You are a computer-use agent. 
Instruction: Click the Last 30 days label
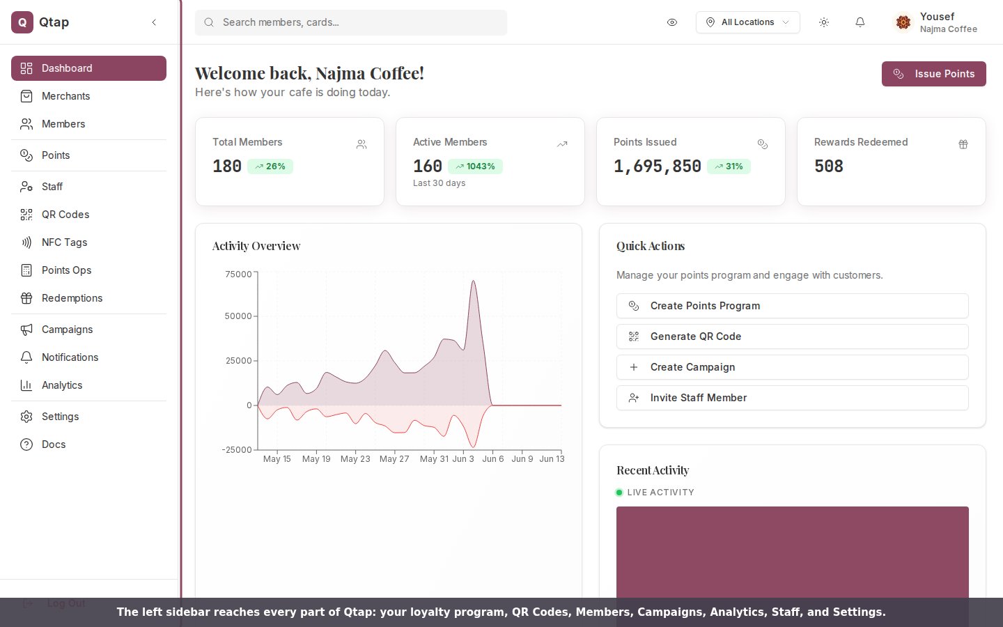pyautogui.click(x=439, y=183)
